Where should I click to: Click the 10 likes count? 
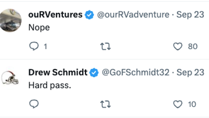(x=192, y=104)
